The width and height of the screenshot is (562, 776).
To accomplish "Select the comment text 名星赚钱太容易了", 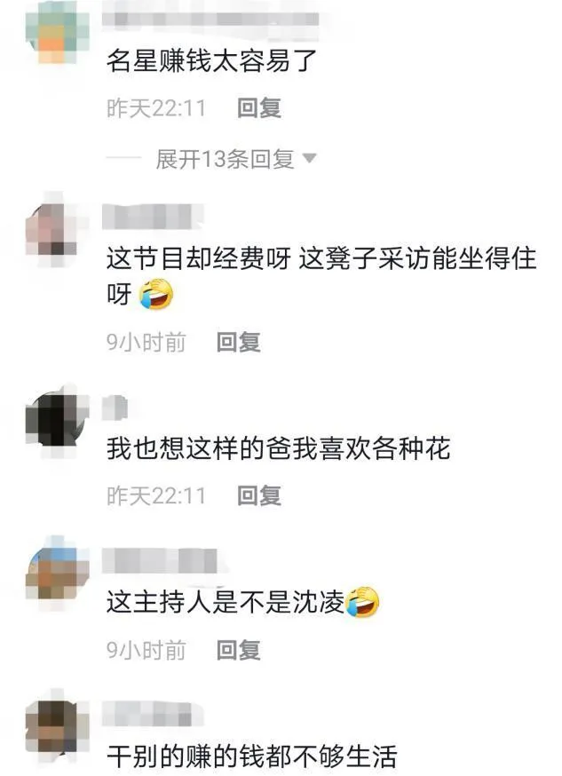I will click(x=211, y=61).
